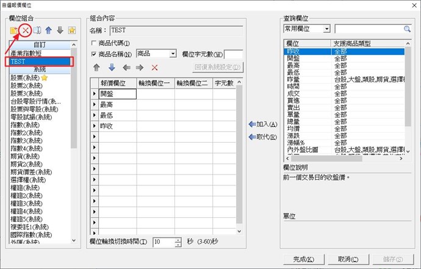The height and width of the screenshot is (269, 421).
Task: Click the new column group folder icon
Action: pos(13,30)
